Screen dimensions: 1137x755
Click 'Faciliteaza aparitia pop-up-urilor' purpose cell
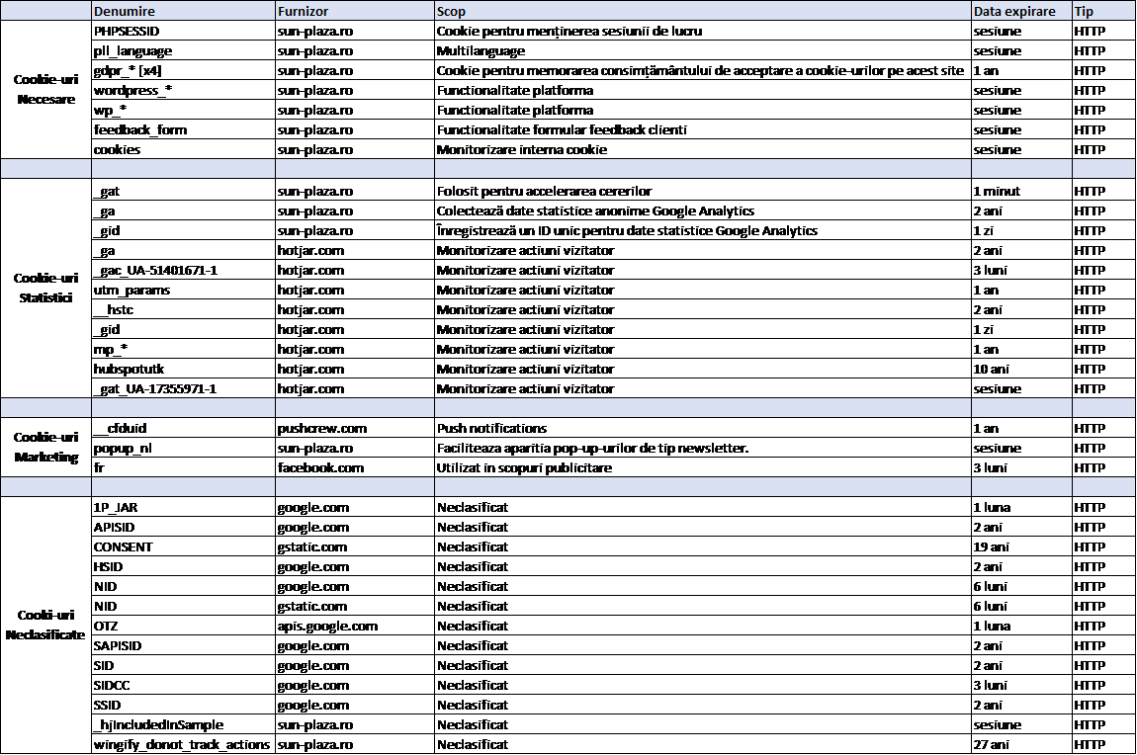(x=703, y=448)
